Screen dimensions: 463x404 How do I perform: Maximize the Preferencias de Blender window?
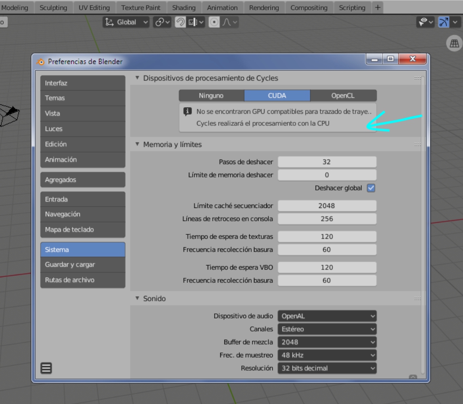click(391, 59)
